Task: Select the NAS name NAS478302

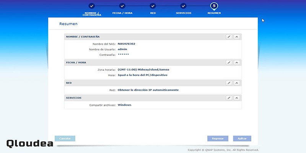Action: pyautogui.click(x=127, y=44)
